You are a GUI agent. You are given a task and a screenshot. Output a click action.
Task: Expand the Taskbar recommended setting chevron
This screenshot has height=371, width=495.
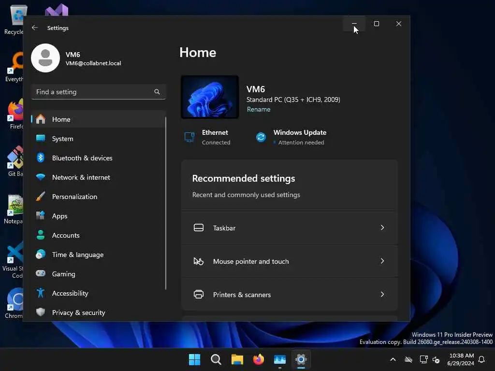coord(382,228)
